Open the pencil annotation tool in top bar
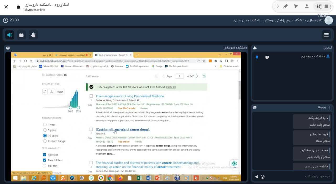Screen dimensions: 336x184 [x=286, y=7]
